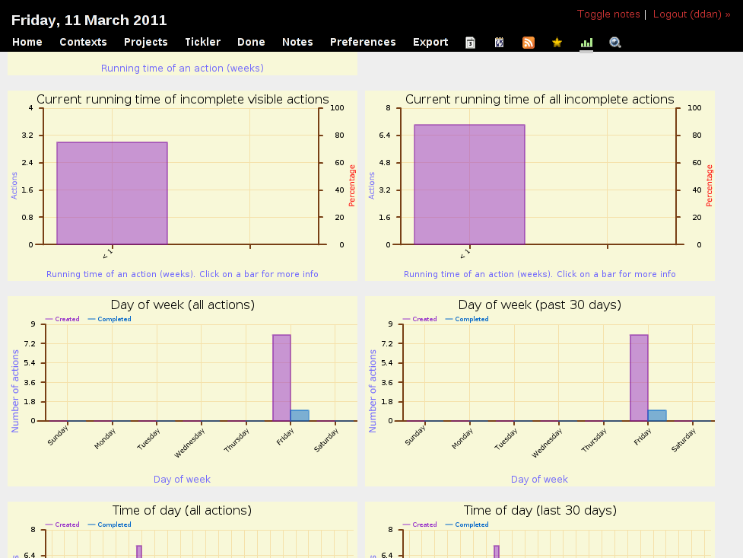Screen dimensions: 743x558
Task: Open the orange RSS feeds icon
Action: [529, 43]
